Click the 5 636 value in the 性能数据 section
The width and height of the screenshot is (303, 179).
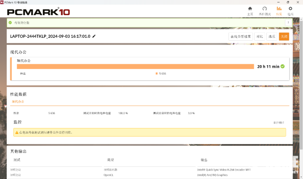click(x=52, y=113)
